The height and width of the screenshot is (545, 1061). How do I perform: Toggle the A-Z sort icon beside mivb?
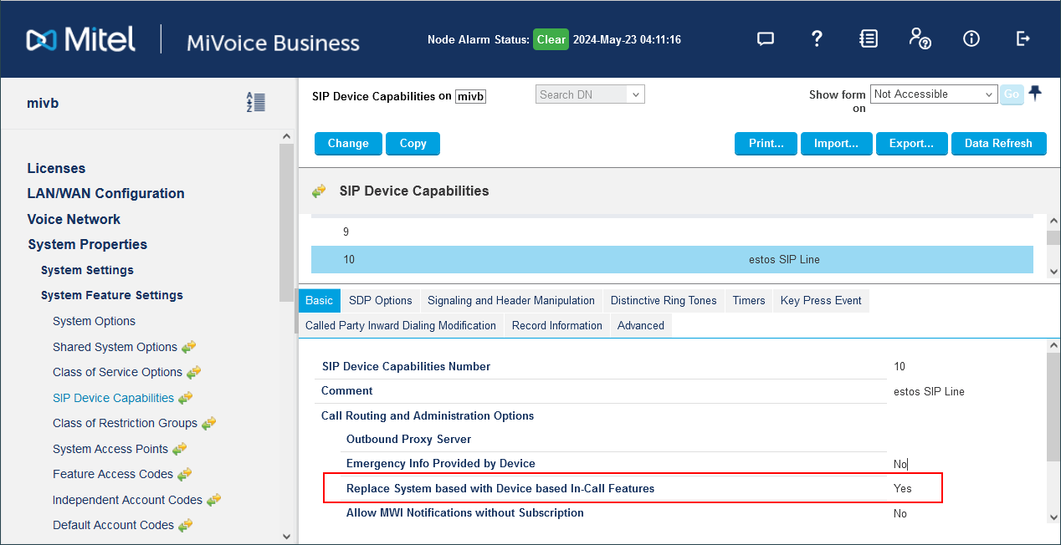point(256,103)
